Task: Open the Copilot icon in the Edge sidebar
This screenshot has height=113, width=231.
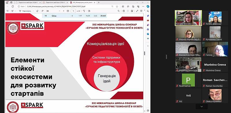Action: [x=148, y=6]
